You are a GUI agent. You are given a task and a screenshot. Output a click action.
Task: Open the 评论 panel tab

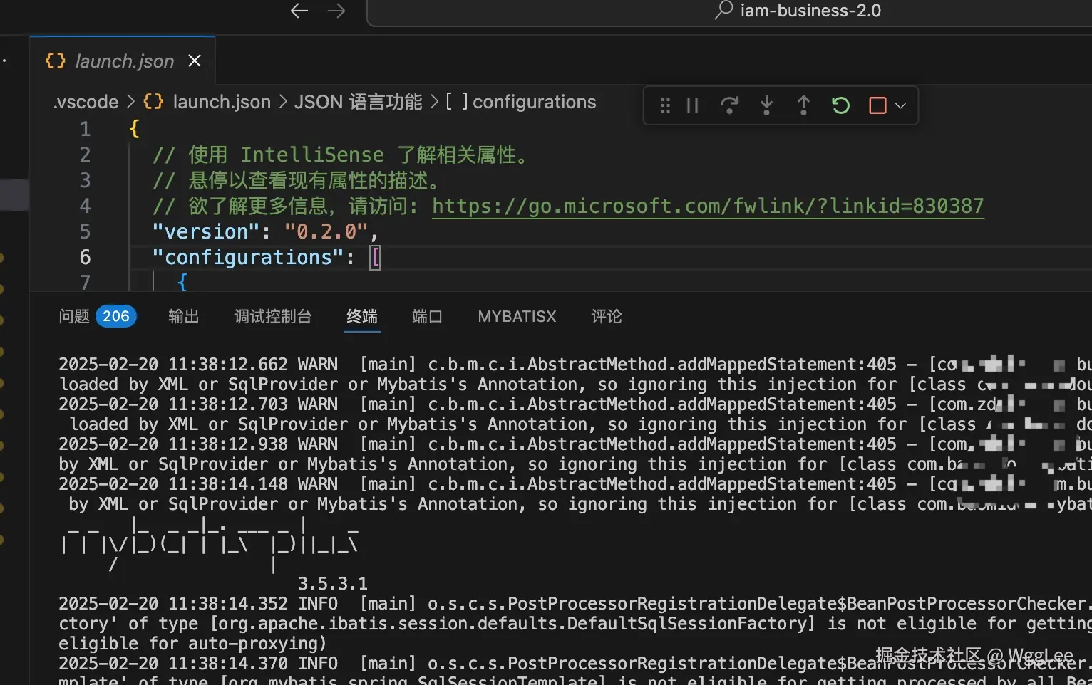pyautogui.click(x=607, y=316)
